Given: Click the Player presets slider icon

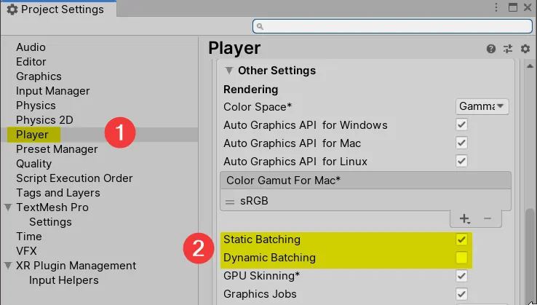Looking at the screenshot, I should coord(508,49).
